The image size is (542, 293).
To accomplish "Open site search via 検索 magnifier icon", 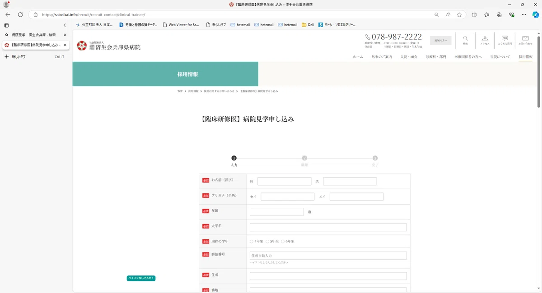I will point(465,41).
